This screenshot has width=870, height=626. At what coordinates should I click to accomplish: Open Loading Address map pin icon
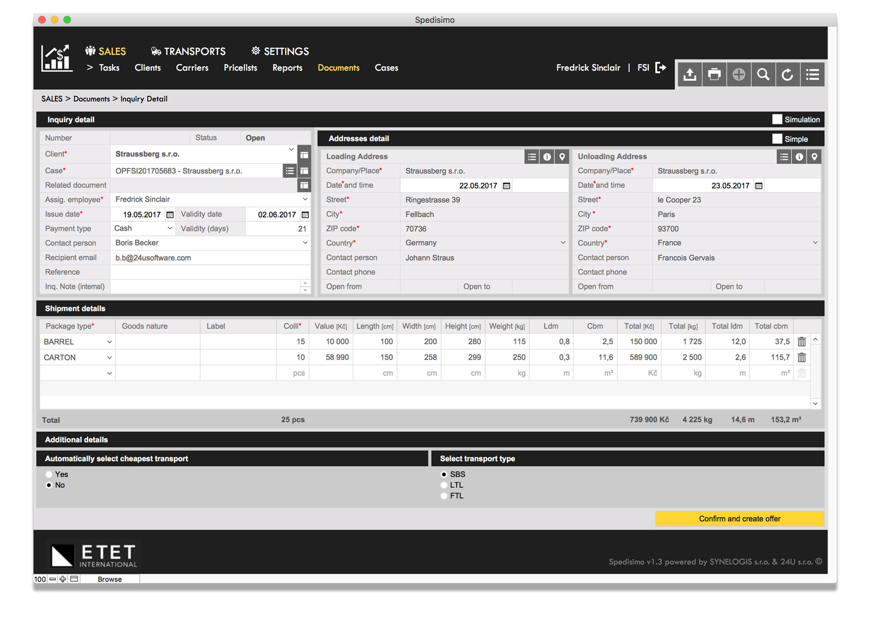tap(562, 157)
